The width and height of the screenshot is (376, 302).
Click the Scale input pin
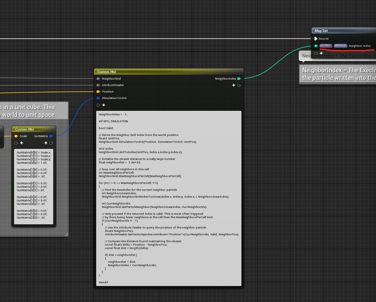[16, 136]
